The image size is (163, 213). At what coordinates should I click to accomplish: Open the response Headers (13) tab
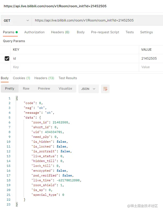tap(44, 78)
